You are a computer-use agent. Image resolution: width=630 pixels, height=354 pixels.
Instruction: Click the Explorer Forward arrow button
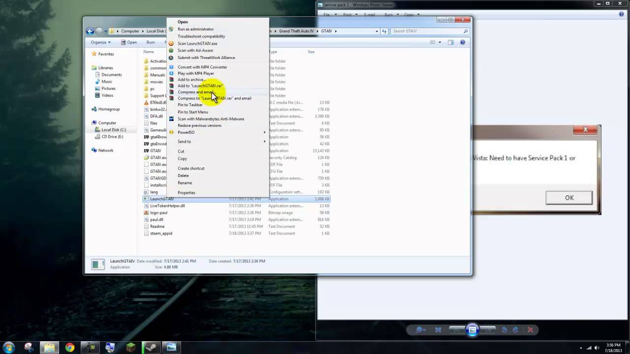[99, 31]
